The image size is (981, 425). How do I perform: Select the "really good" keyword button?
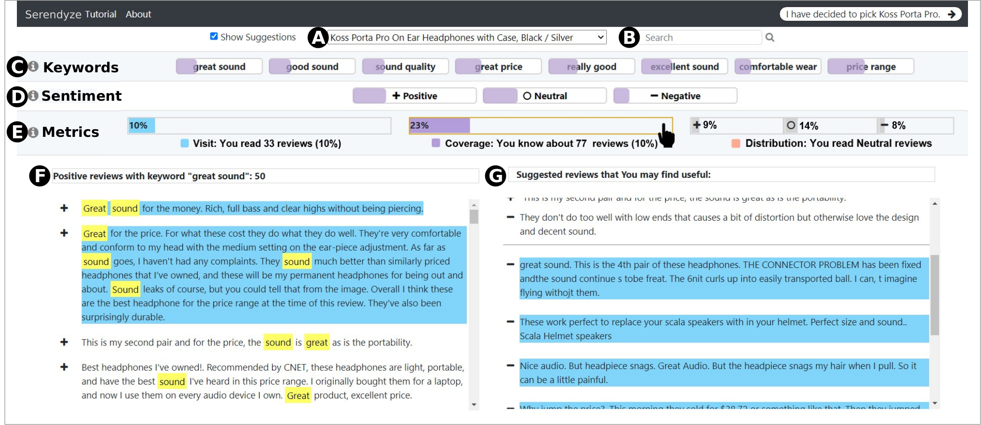(591, 66)
